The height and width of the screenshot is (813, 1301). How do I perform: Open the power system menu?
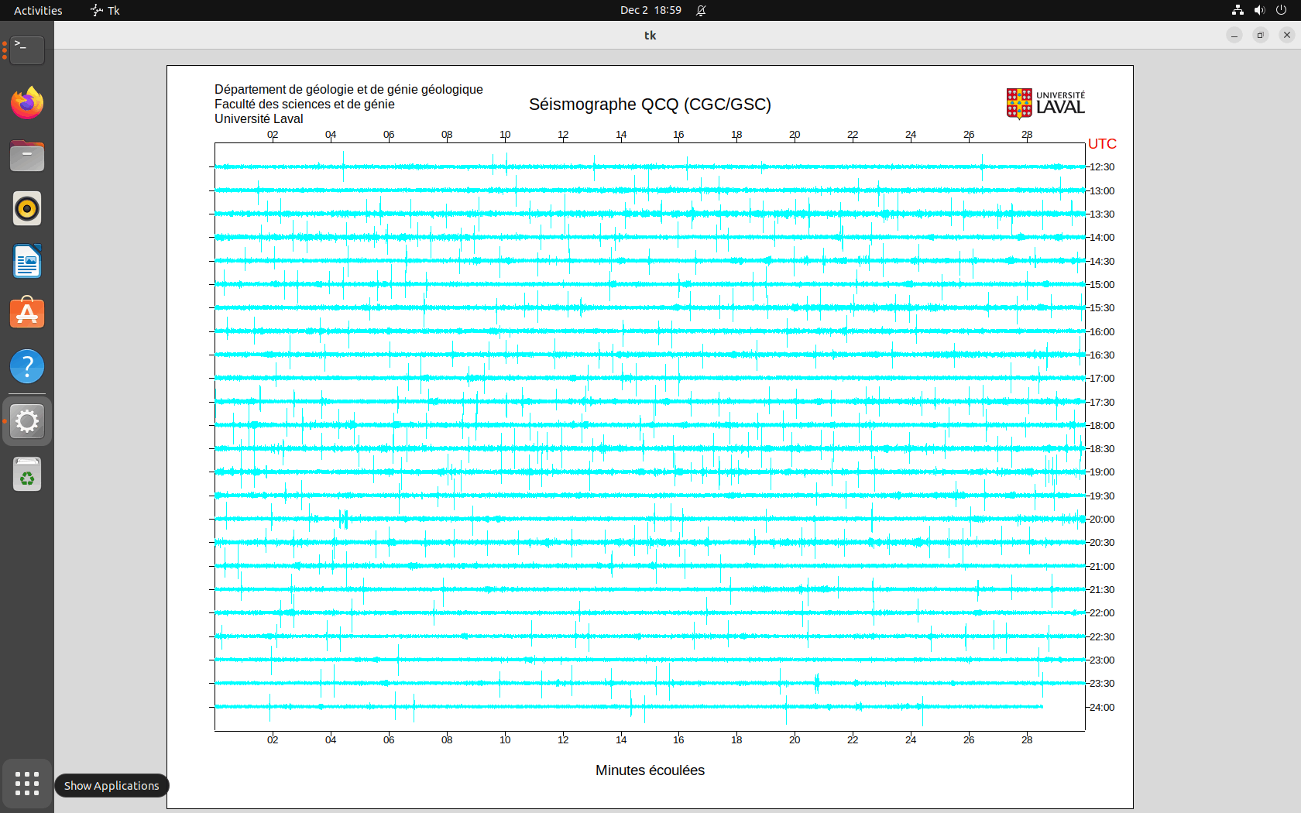(1281, 10)
